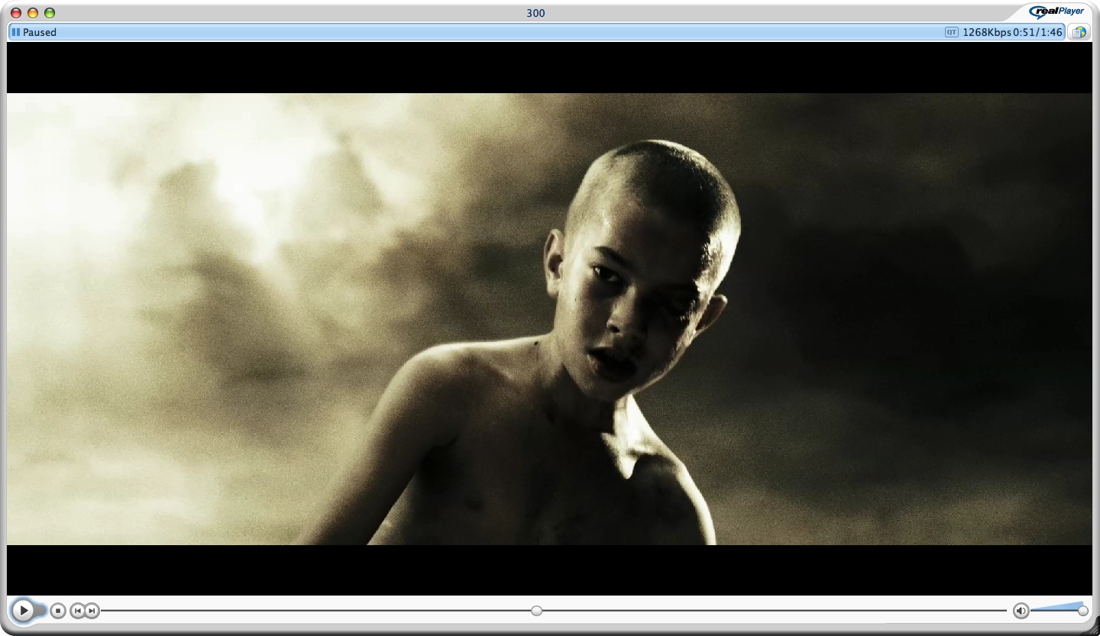
Task: Stop the video with the Stop button
Action: pyautogui.click(x=58, y=611)
